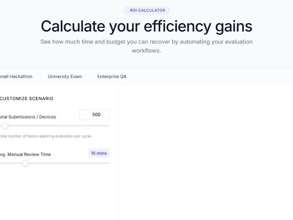Click the Avg. Manual Review Time slider handle

[x=25, y=163]
